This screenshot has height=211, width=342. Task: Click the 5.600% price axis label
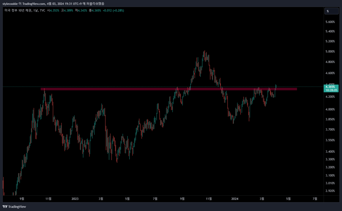[x=330, y=22]
